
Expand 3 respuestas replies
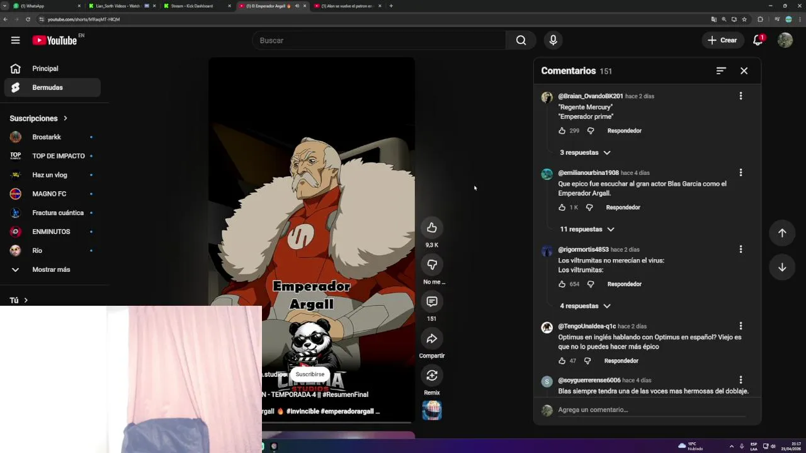585,153
